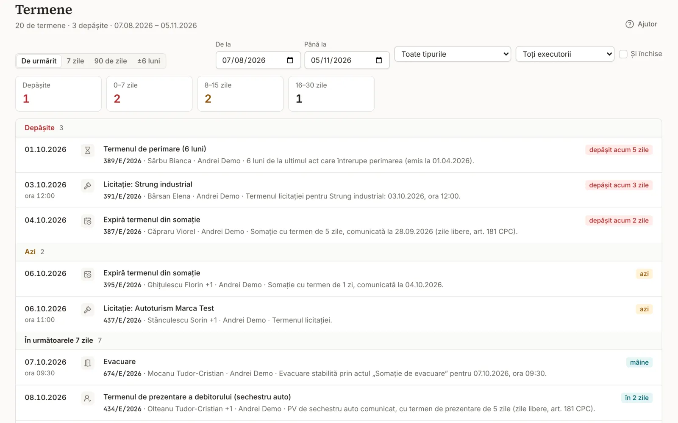This screenshot has height=423, width=678.
Task: Click the 0–7 zile summary card
Action: coord(149,93)
